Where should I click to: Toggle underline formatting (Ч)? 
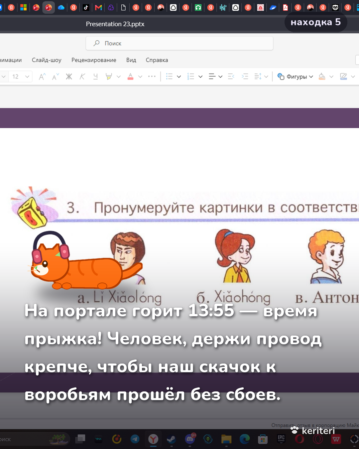click(x=95, y=76)
